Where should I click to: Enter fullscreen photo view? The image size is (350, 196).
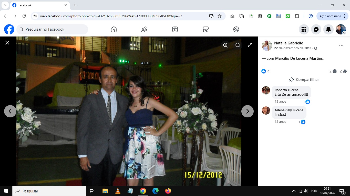[x=250, y=45]
